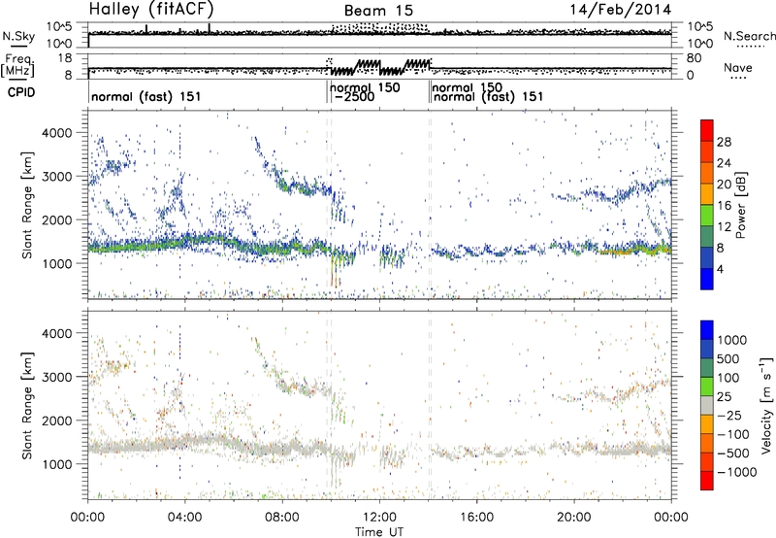Click the blue bottom of the power colorbar
Viewport: 776px width, 538px height.
coord(707,279)
